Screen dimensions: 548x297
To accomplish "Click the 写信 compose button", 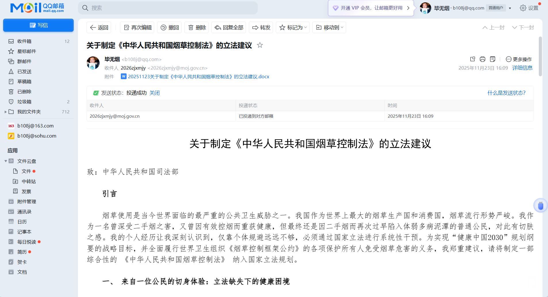I will [38, 25].
